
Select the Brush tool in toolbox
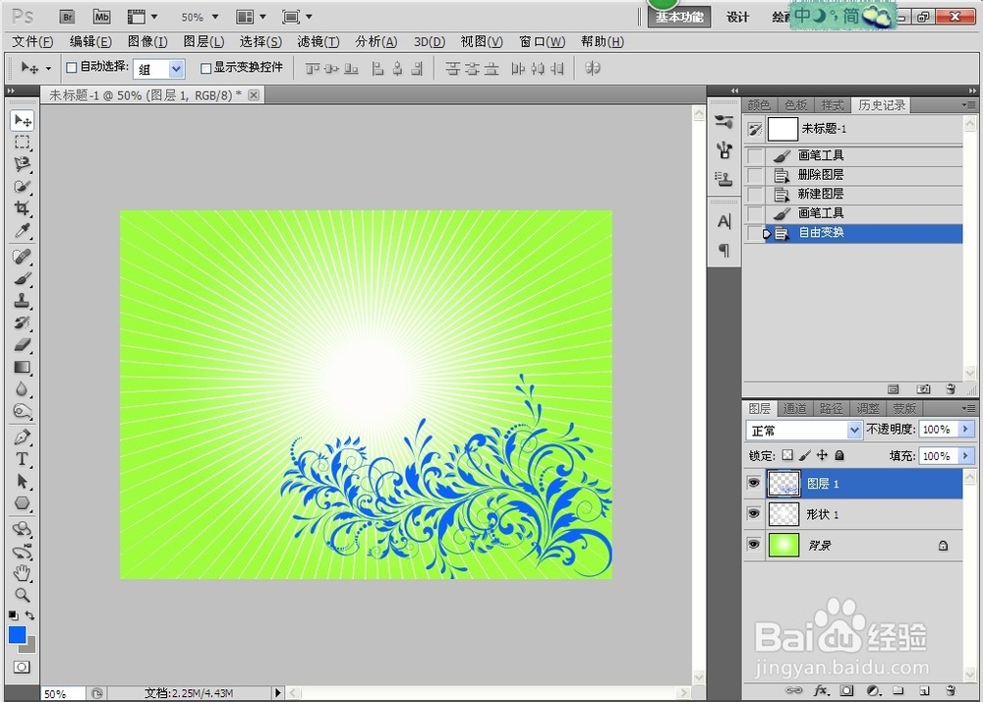coord(23,278)
